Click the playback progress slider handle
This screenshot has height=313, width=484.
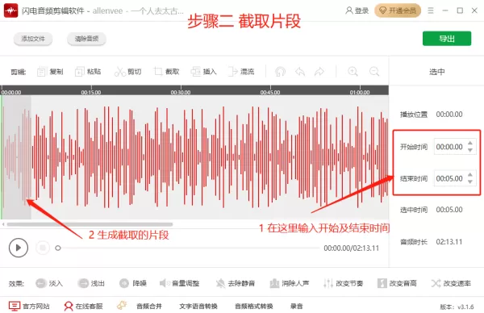tap(58, 248)
